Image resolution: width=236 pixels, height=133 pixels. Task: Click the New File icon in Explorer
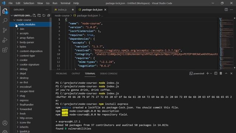[x=34, y=16]
